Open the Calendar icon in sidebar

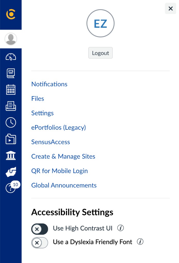pos(11,90)
